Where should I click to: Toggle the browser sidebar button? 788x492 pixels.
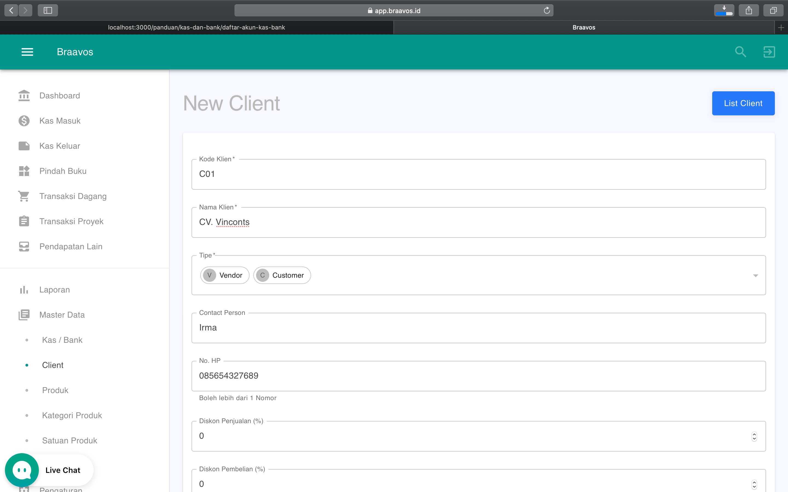(48, 10)
